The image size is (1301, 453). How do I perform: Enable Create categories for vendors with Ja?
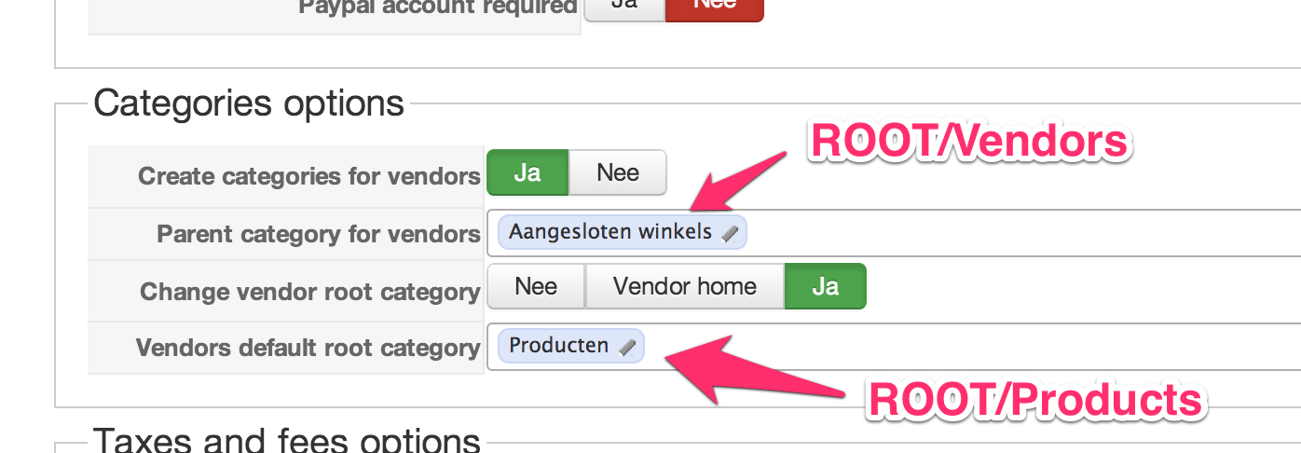click(x=527, y=173)
